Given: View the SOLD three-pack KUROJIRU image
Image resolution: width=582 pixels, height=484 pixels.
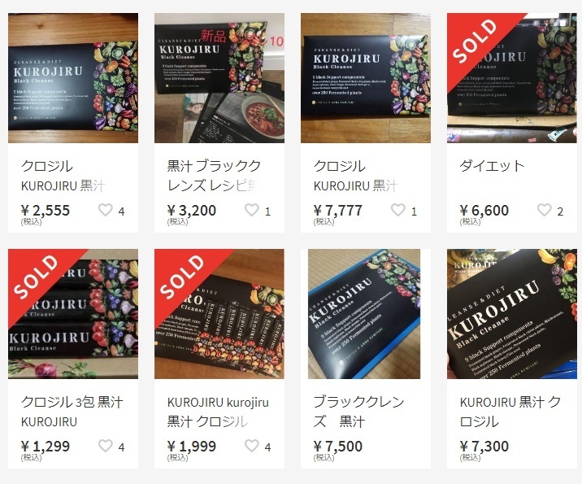Looking at the screenshot, I should [73, 314].
